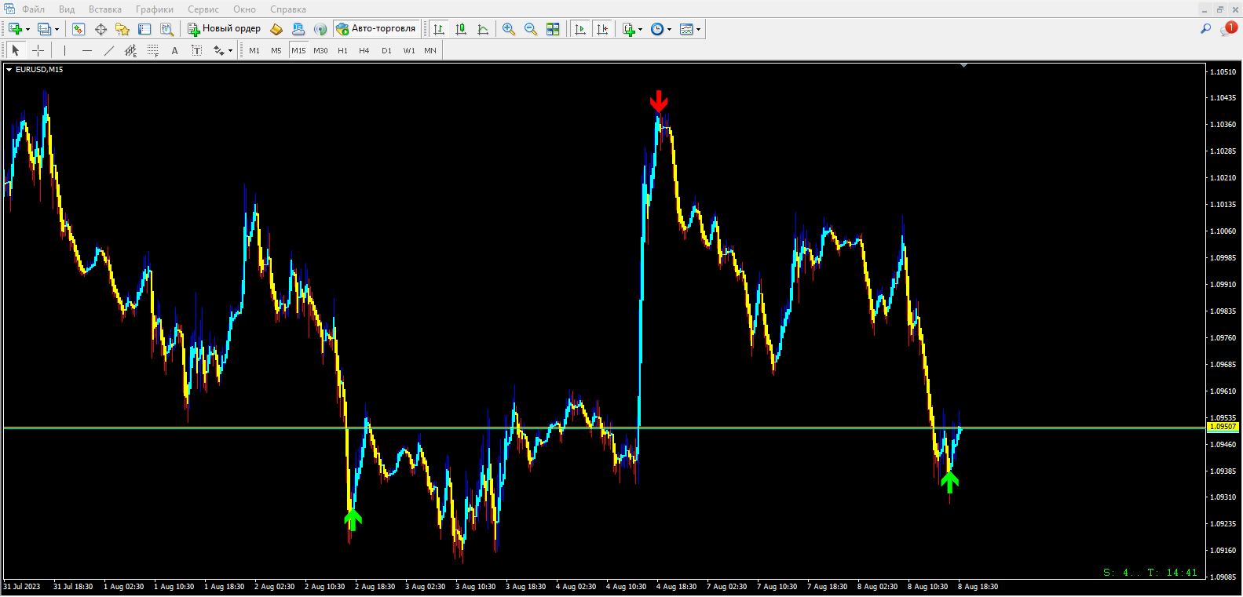Toggle the Авто-торговля button
The height and width of the screenshot is (597, 1243).
click(376, 29)
